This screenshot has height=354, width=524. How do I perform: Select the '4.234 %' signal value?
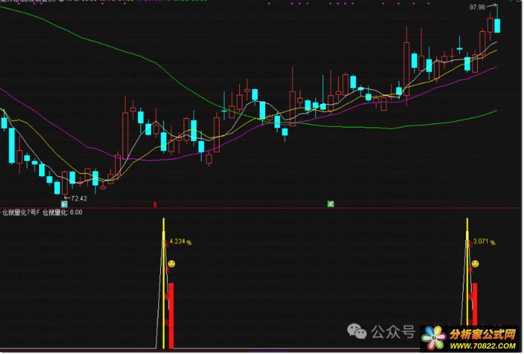click(180, 241)
